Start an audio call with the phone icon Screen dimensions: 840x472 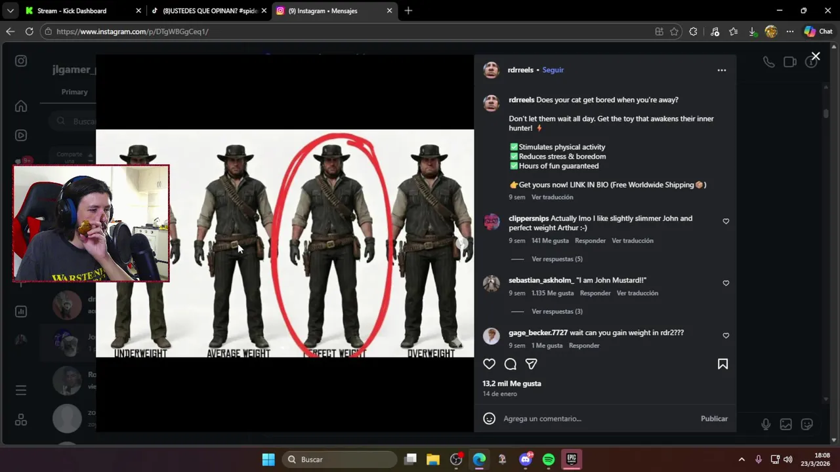tap(768, 62)
